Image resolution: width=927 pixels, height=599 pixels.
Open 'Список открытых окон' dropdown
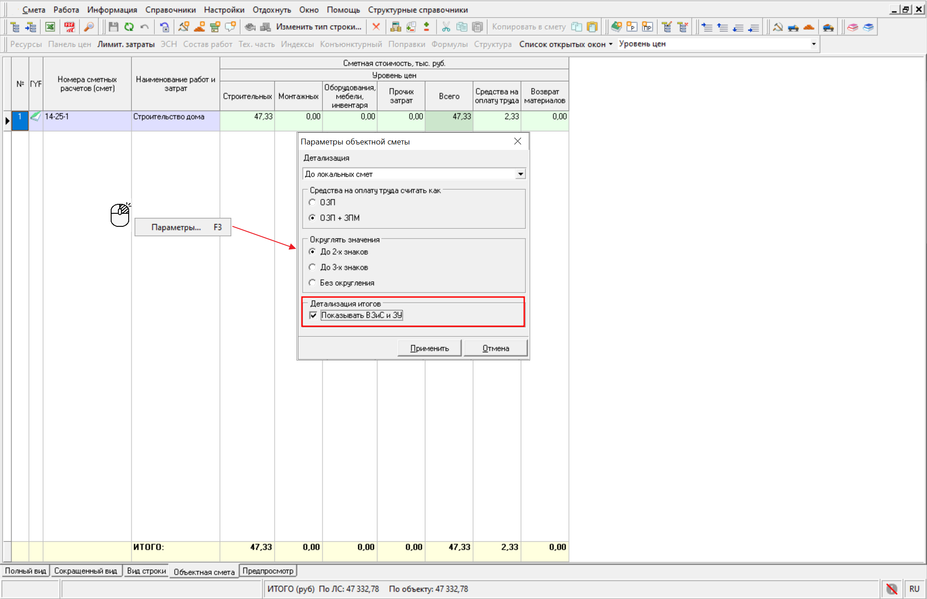[x=566, y=44]
